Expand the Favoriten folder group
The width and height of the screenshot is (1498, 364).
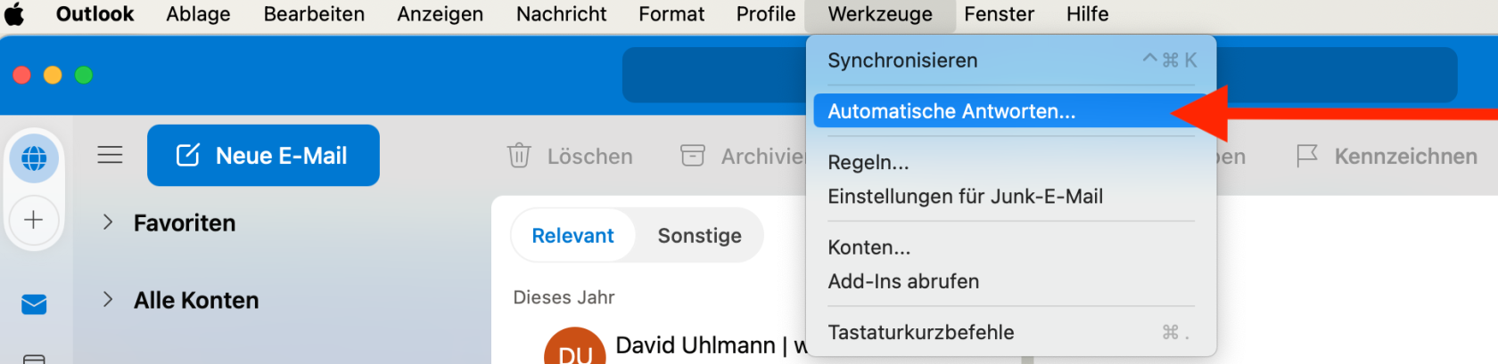pyautogui.click(x=108, y=222)
